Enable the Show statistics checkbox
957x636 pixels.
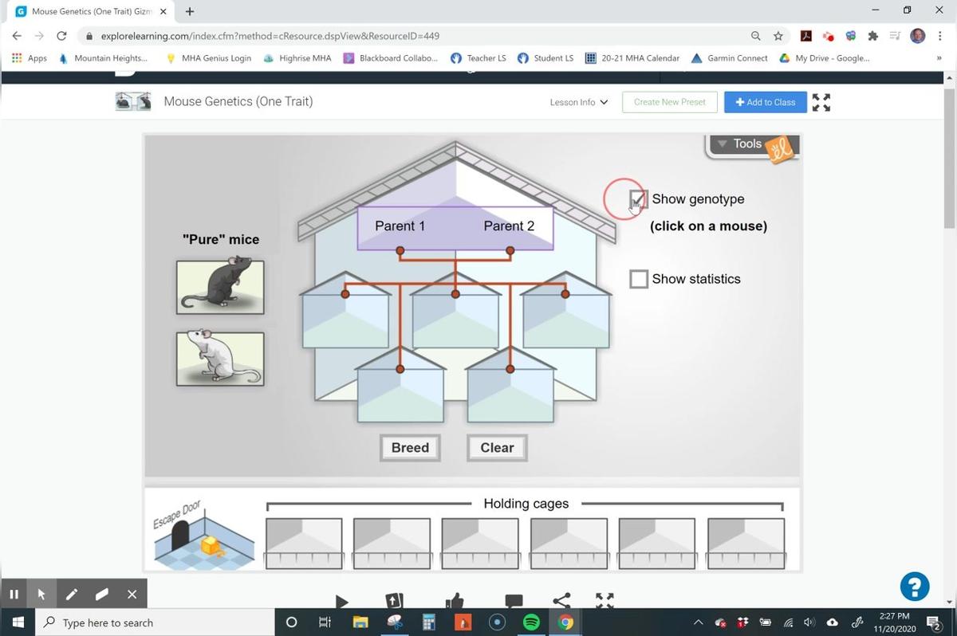(x=638, y=279)
